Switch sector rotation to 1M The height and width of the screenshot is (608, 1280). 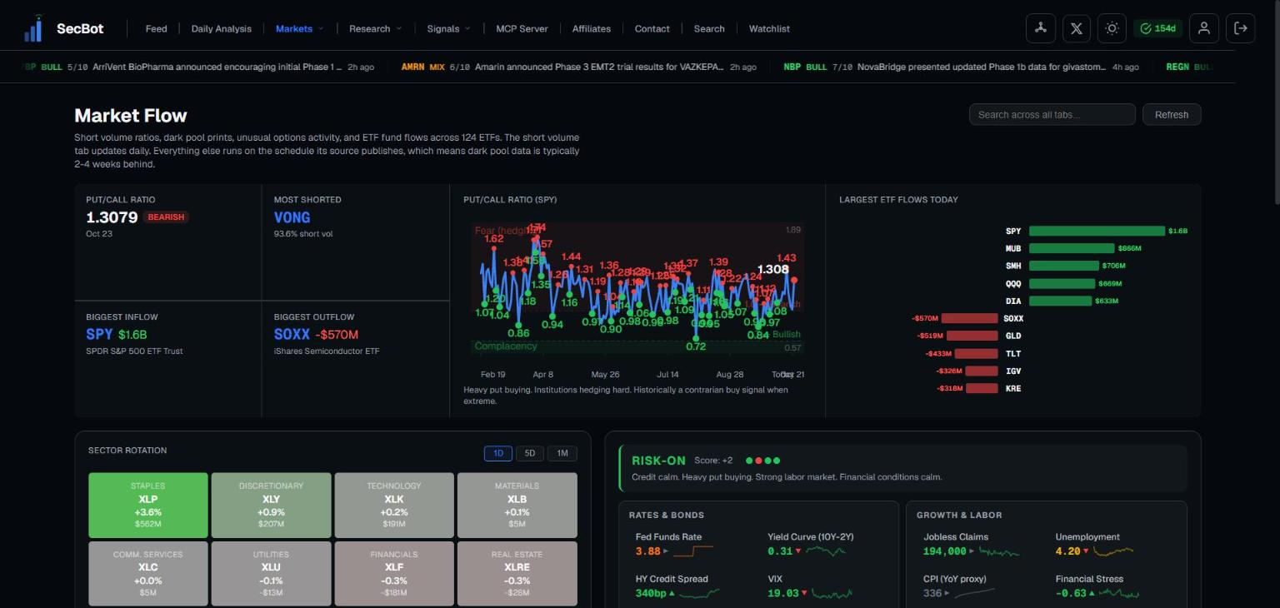pyautogui.click(x=562, y=453)
